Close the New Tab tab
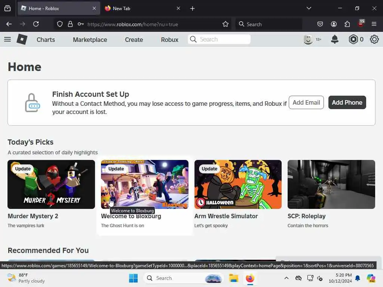The width and height of the screenshot is (383, 287). pos(178,8)
